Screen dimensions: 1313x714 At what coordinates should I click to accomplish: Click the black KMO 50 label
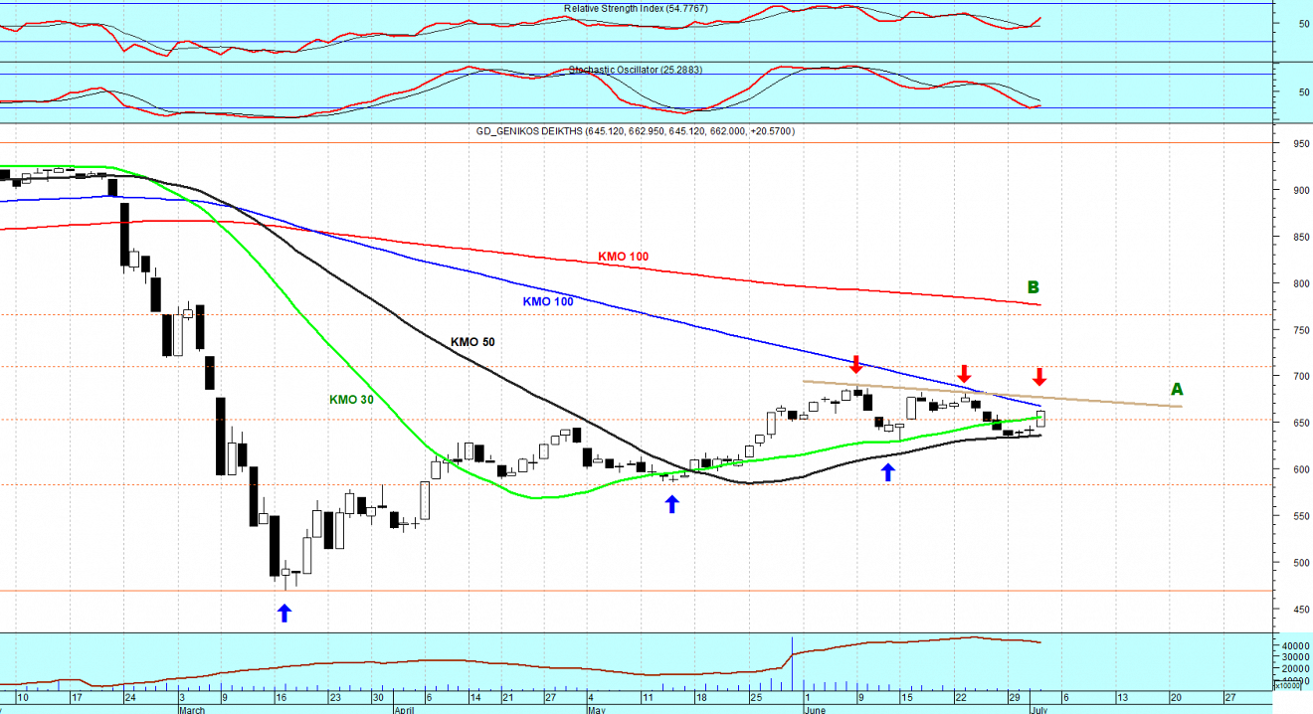click(472, 342)
